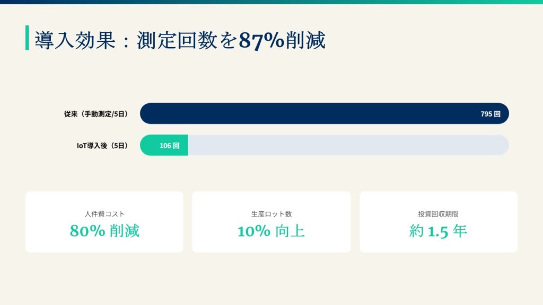The width and height of the screenshot is (543, 305).
Task: Select the 投資回収期間 caption
Action: click(x=438, y=214)
